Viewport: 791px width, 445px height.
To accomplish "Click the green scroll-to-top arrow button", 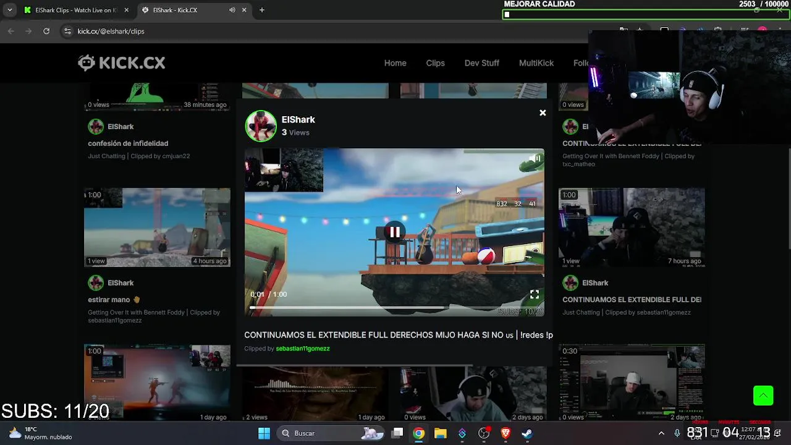I will pos(763,396).
